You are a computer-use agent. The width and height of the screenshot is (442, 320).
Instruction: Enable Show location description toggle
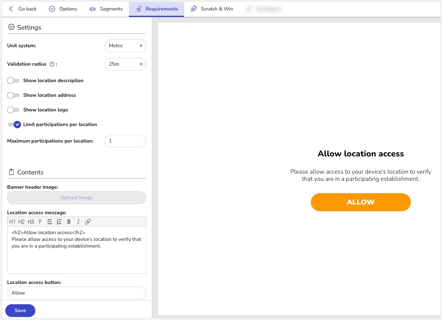click(13, 81)
